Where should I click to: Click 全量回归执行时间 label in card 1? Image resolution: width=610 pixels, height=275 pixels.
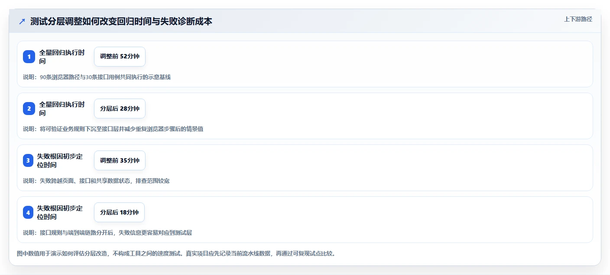62,57
